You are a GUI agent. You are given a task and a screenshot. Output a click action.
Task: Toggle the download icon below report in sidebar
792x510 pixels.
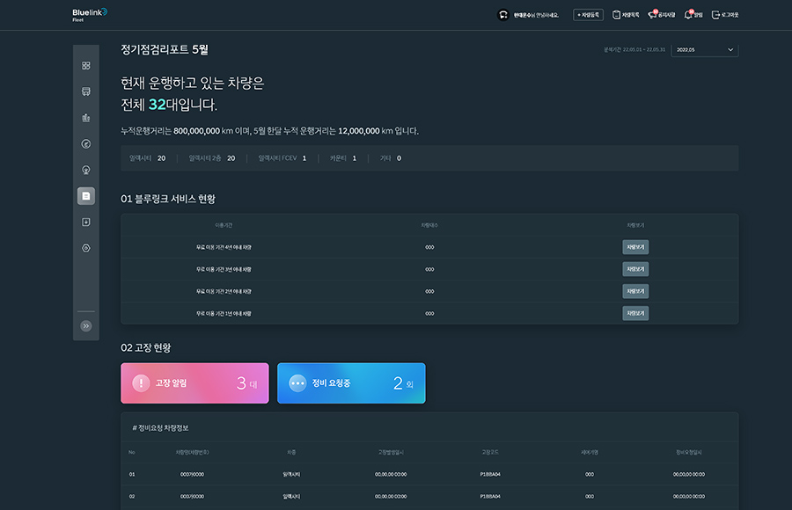[x=85, y=222]
